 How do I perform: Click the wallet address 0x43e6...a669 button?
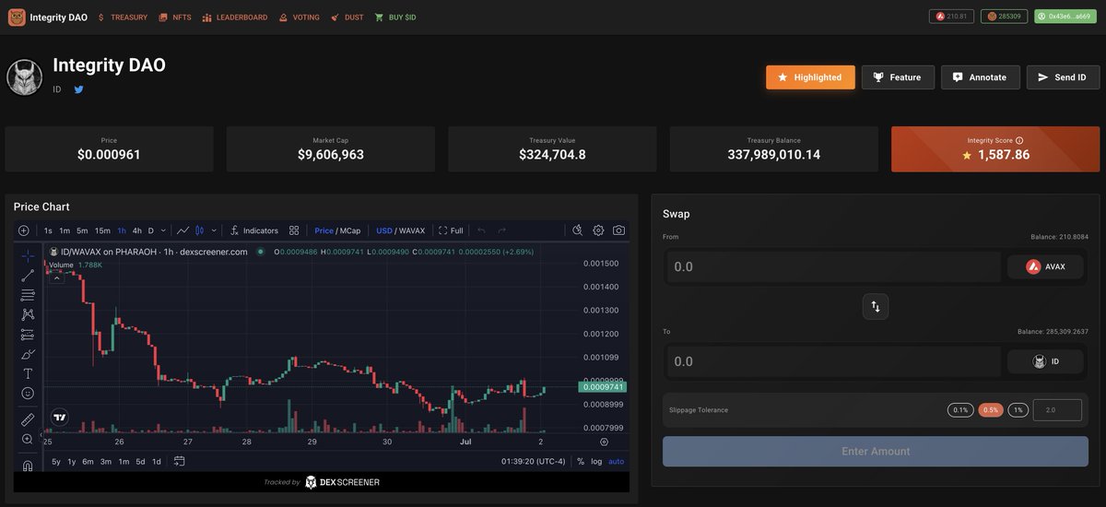[1065, 17]
